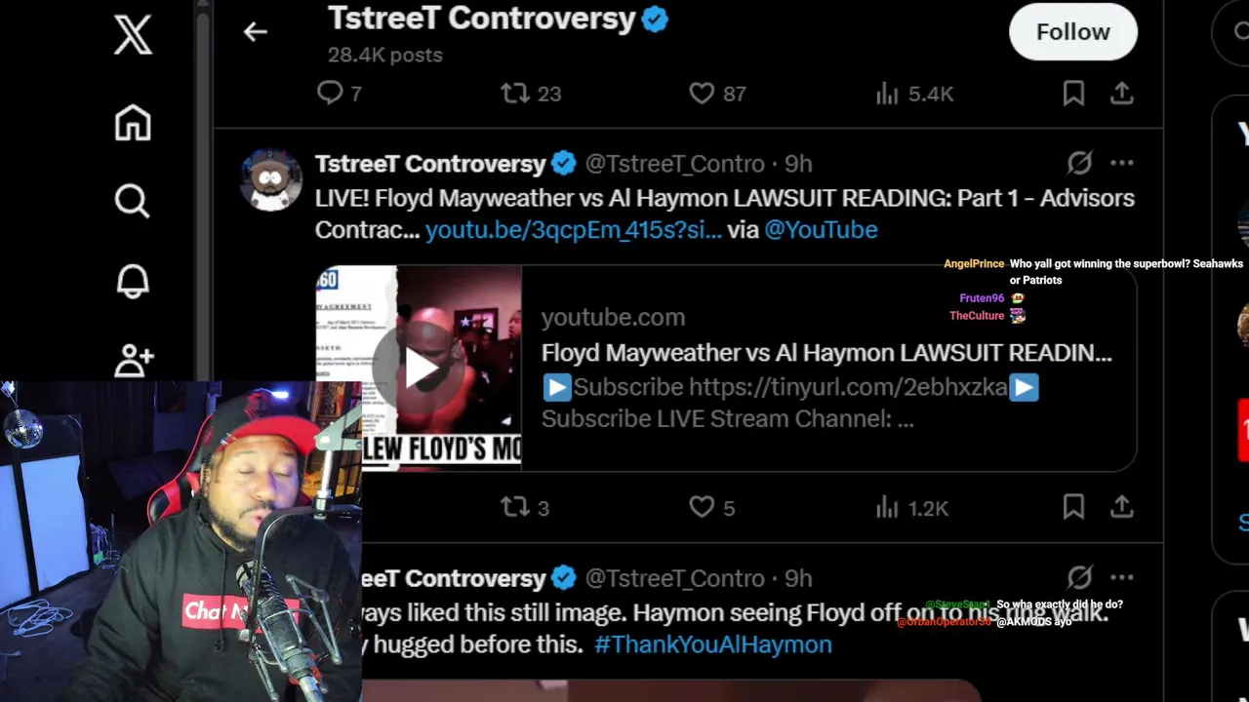Open the @YouTube mention link
This screenshot has width=1249, height=702.
[821, 230]
